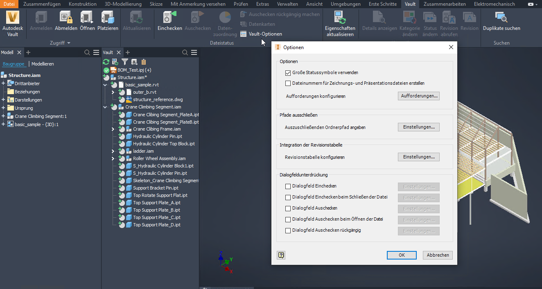Open Vault-Optionen in the ribbon
Image resolution: width=542 pixels, height=289 pixels.
coord(261,34)
